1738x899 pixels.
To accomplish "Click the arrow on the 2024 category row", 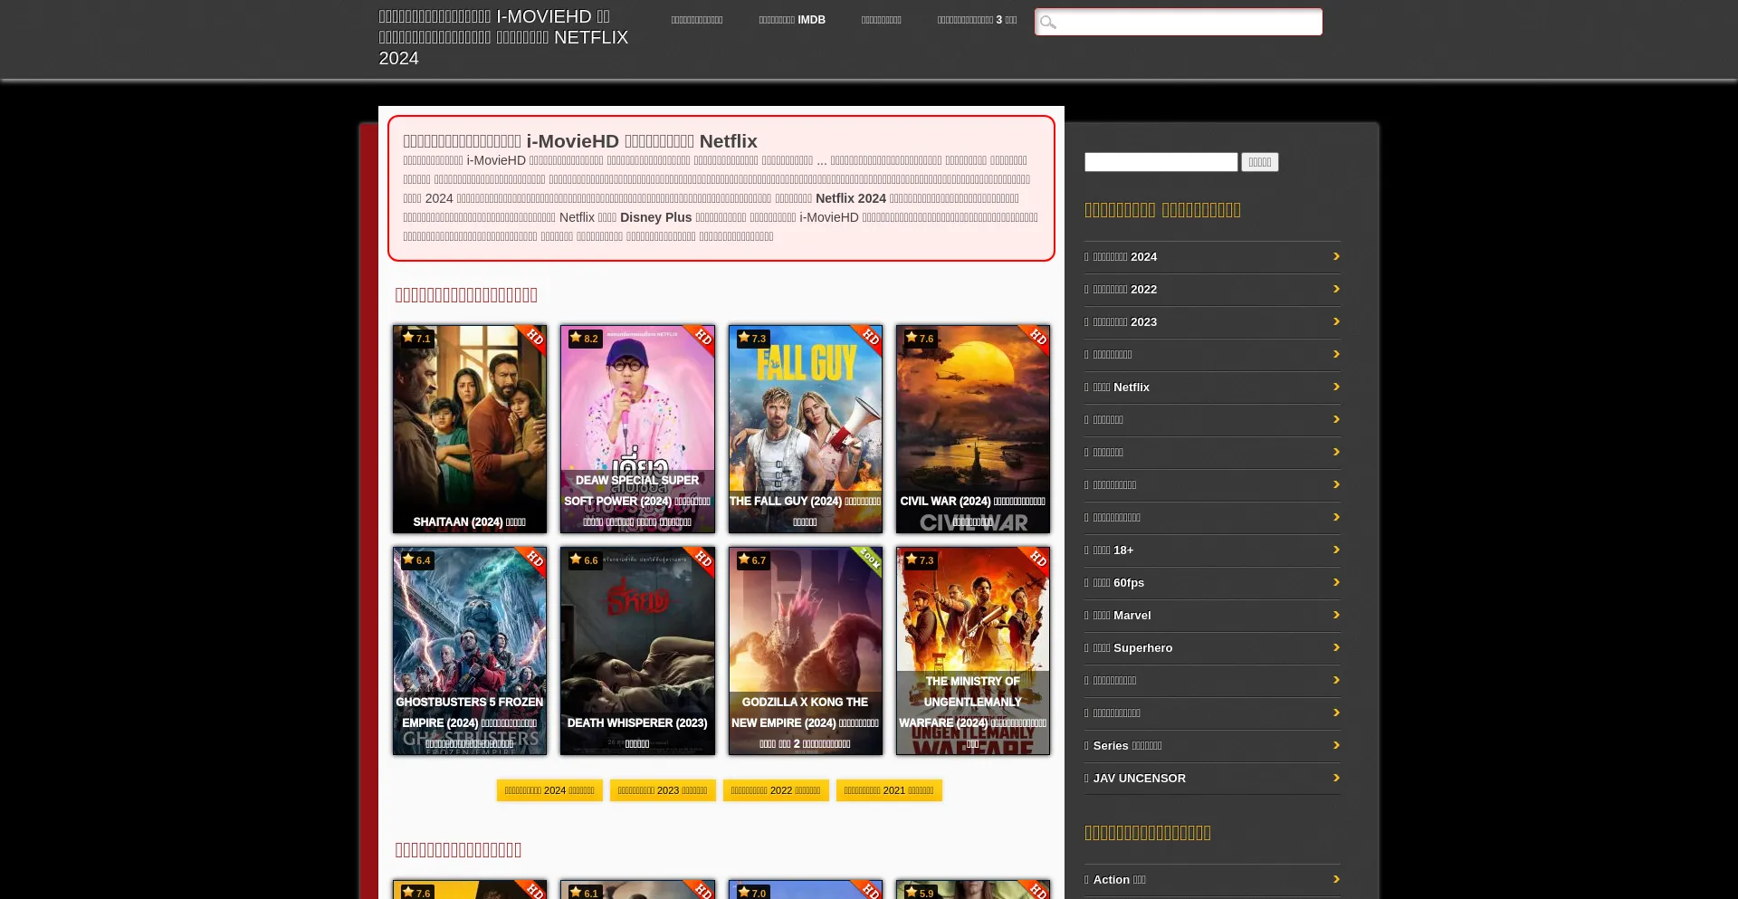I will [x=1336, y=256].
